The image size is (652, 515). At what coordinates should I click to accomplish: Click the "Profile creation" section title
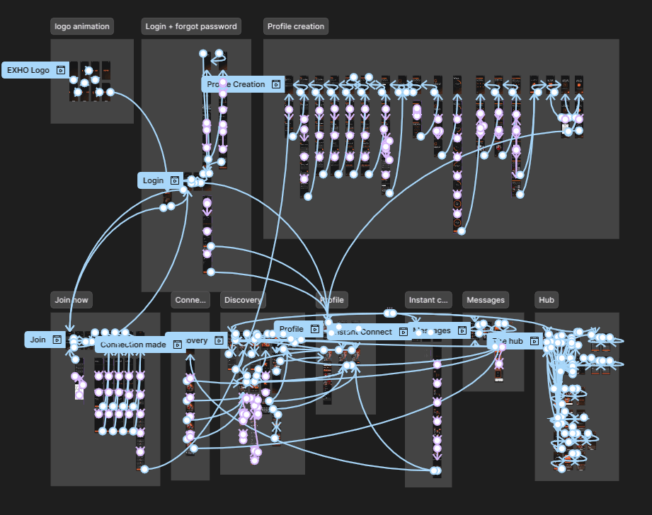(296, 26)
